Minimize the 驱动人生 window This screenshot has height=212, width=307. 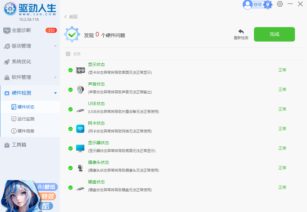[290, 4]
